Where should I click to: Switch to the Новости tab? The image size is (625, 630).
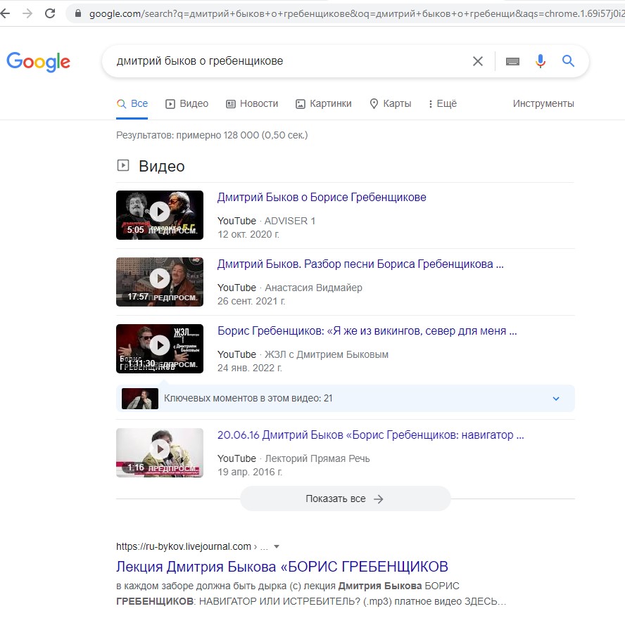pyautogui.click(x=252, y=103)
